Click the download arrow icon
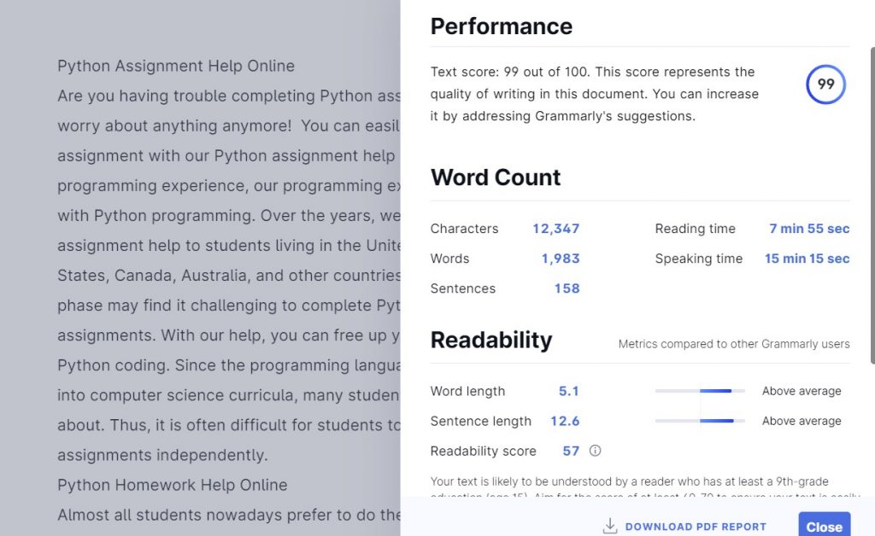 [610, 526]
